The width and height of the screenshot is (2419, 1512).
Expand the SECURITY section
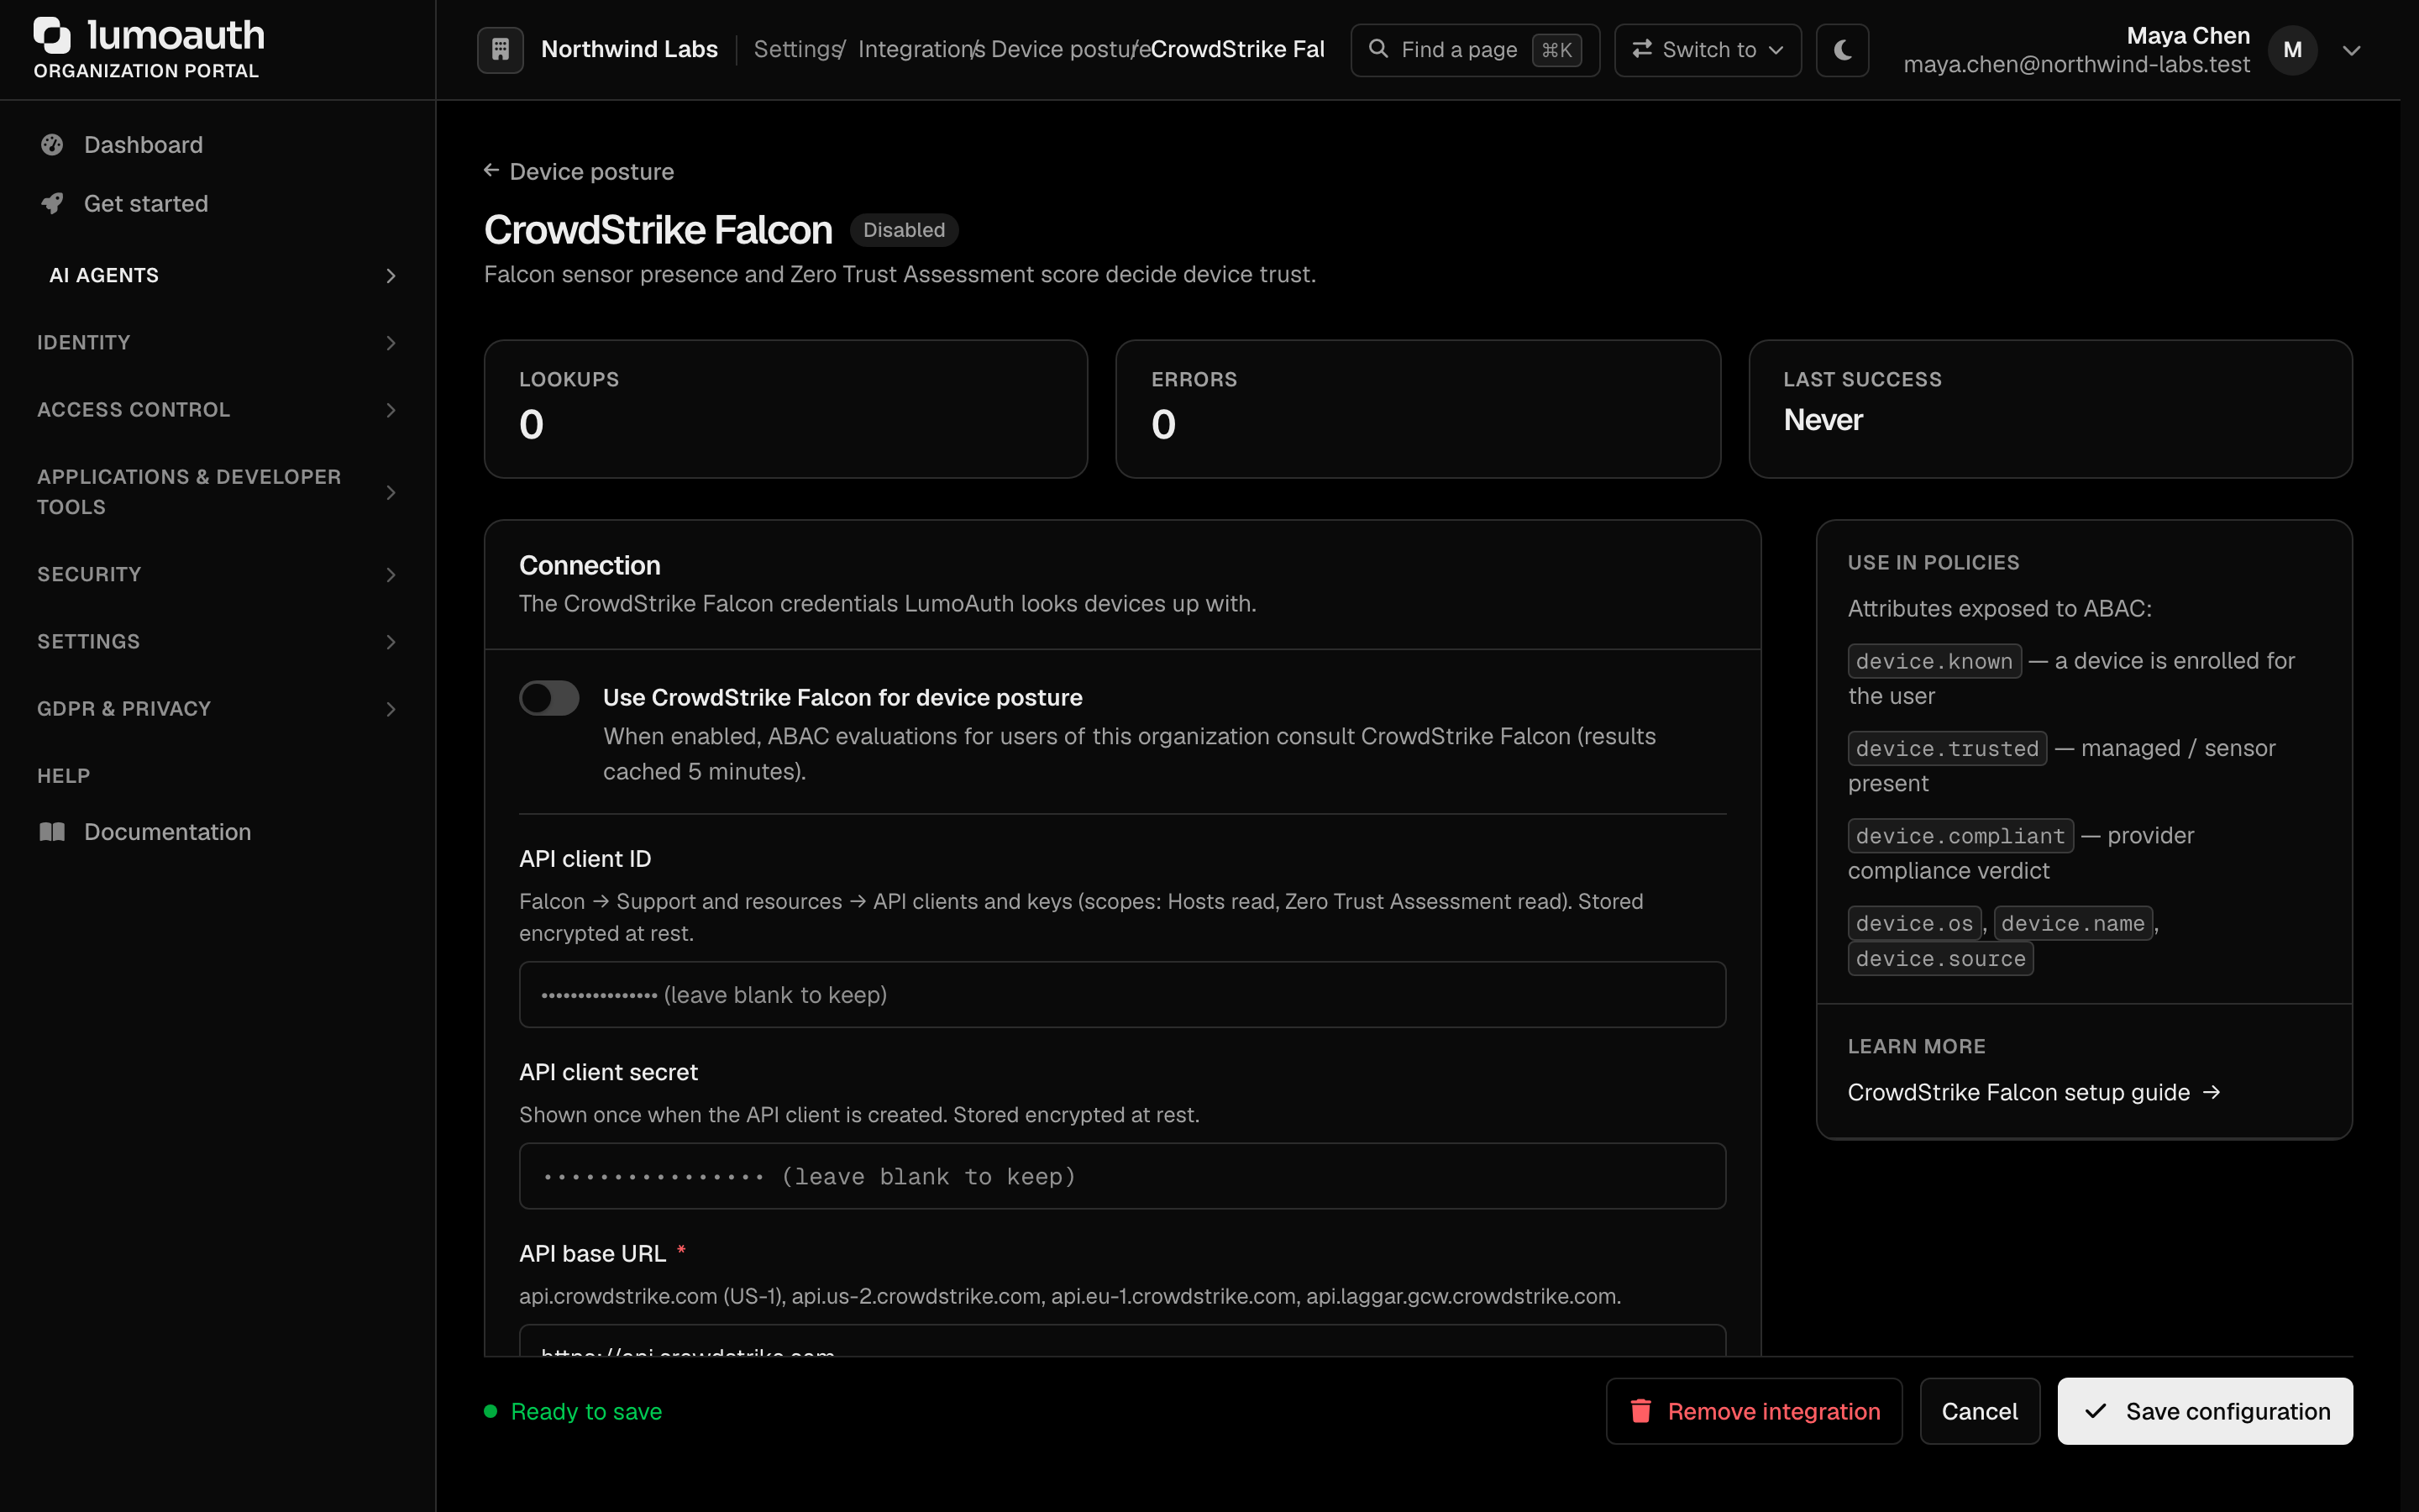tap(218, 574)
